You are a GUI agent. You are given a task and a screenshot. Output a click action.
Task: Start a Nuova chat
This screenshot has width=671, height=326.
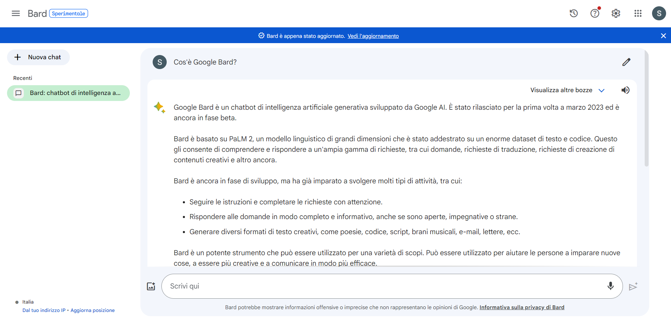38,57
